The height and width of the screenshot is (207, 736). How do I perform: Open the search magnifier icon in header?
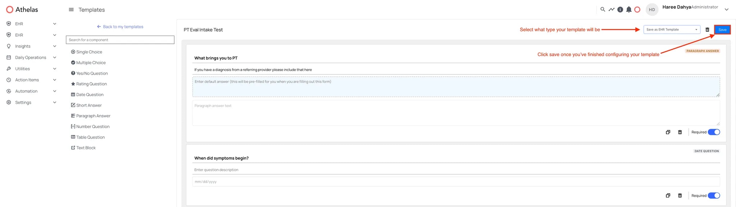tap(603, 9)
